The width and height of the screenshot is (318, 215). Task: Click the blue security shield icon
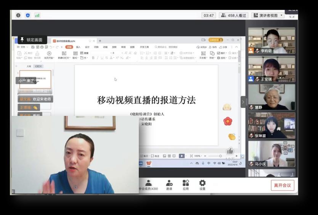28,15
